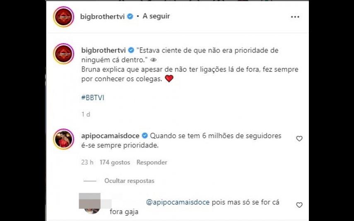
Task: Click the verified badge next to the header username
Action: coord(130,16)
